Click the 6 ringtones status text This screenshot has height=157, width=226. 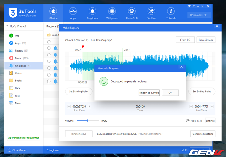pyautogui.click(x=53, y=150)
